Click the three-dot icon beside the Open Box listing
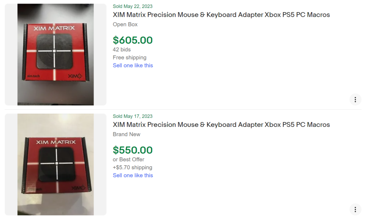Screen dimensions: 367x218 click(356, 99)
